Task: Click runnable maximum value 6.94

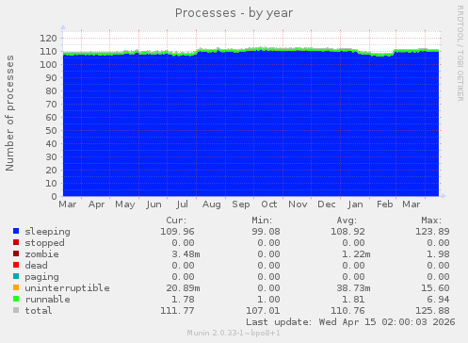Action: [x=438, y=300]
